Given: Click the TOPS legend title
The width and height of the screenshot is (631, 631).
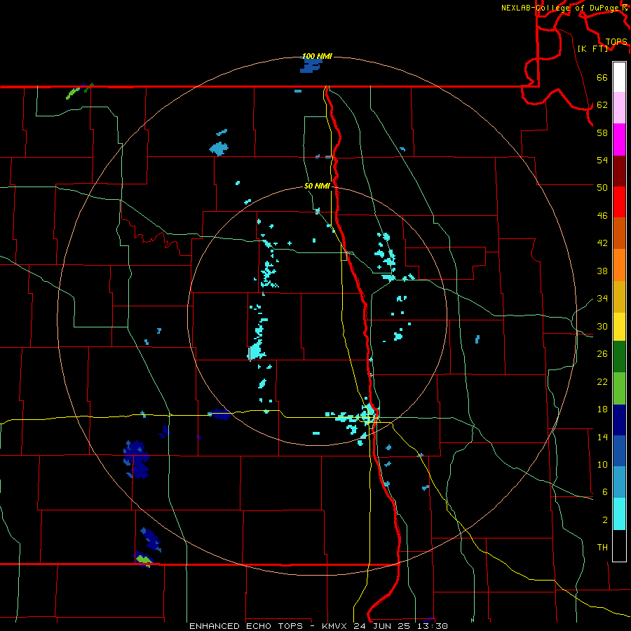Looking at the screenshot, I should [x=616, y=42].
